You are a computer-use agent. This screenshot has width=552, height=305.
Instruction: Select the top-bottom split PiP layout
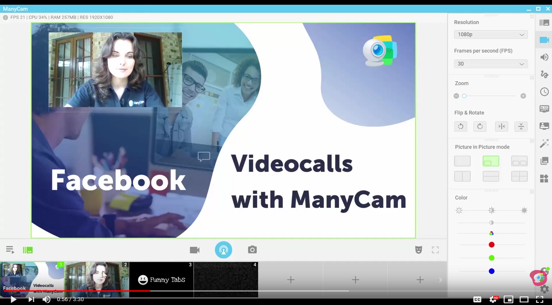[x=491, y=176]
